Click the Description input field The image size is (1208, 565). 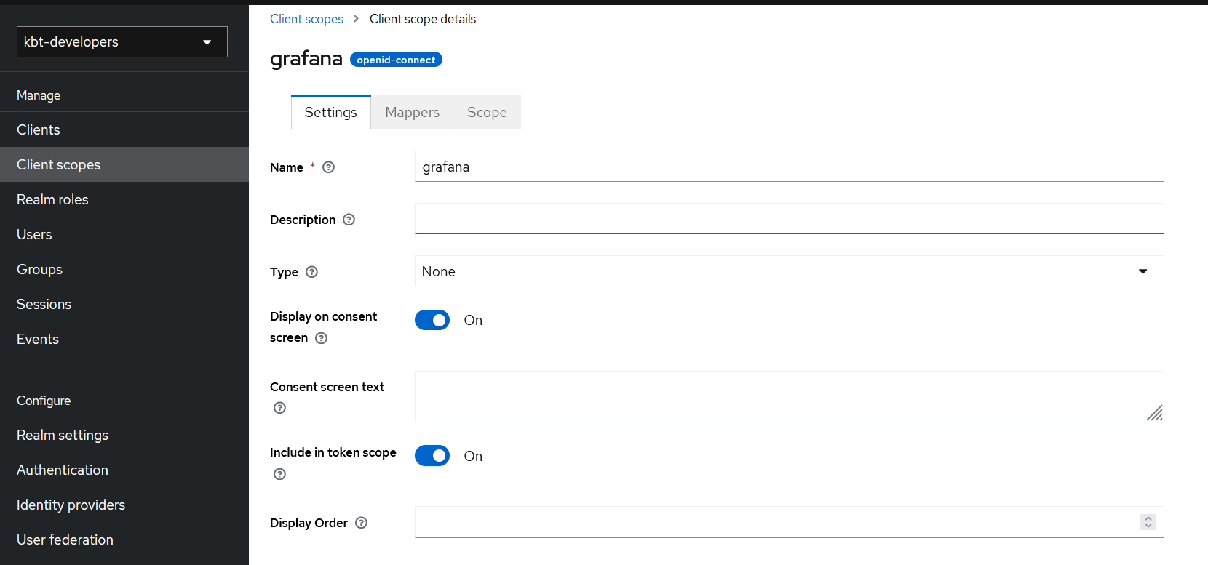(x=790, y=219)
